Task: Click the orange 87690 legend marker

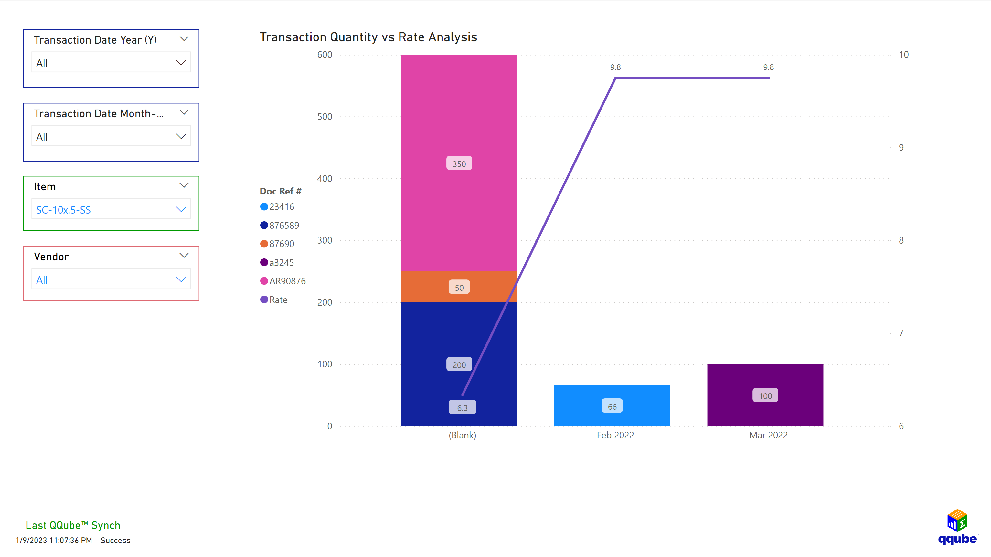Action: pos(264,244)
